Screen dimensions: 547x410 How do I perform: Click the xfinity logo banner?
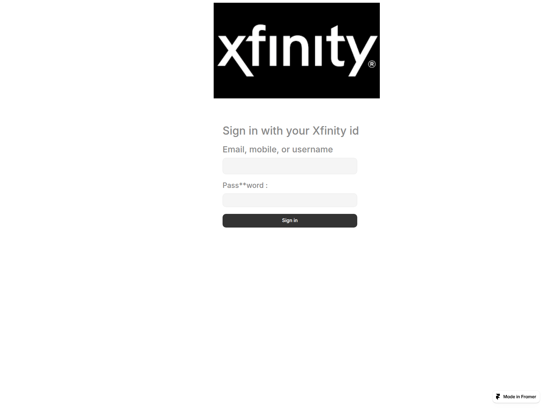297,51
